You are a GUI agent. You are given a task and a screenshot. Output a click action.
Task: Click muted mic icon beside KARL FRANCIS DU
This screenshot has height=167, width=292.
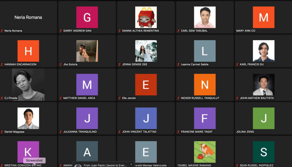pyautogui.click(x=237, y=64)
